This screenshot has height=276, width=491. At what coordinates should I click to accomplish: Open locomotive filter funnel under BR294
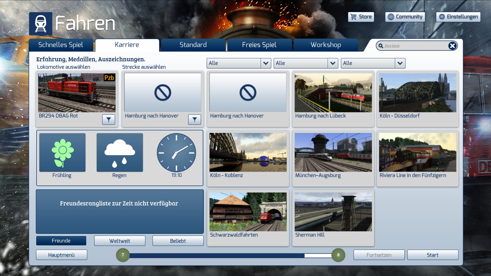click(x=109, y=120)
